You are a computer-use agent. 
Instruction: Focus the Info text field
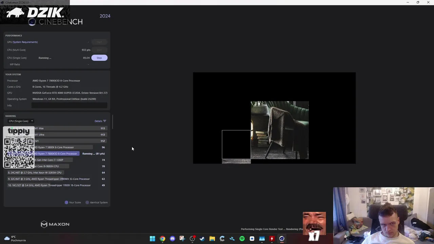[69, 105]
